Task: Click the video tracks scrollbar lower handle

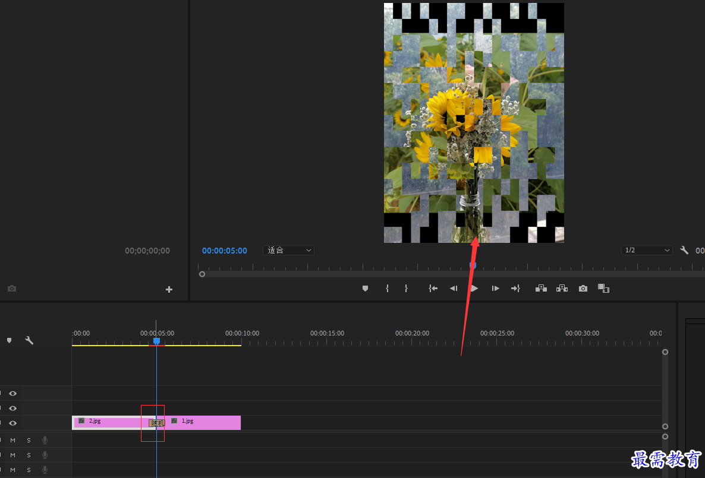Action: pos(665,426)
